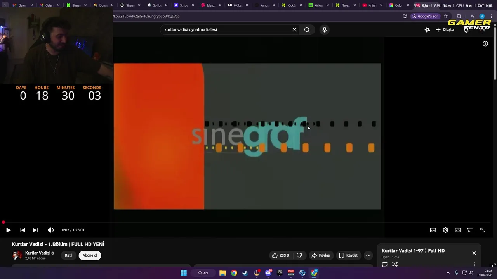The height and width of the screenshot is (279, 497).
Task: Show hidden system tray icons chevron
Action: point(448,273)
